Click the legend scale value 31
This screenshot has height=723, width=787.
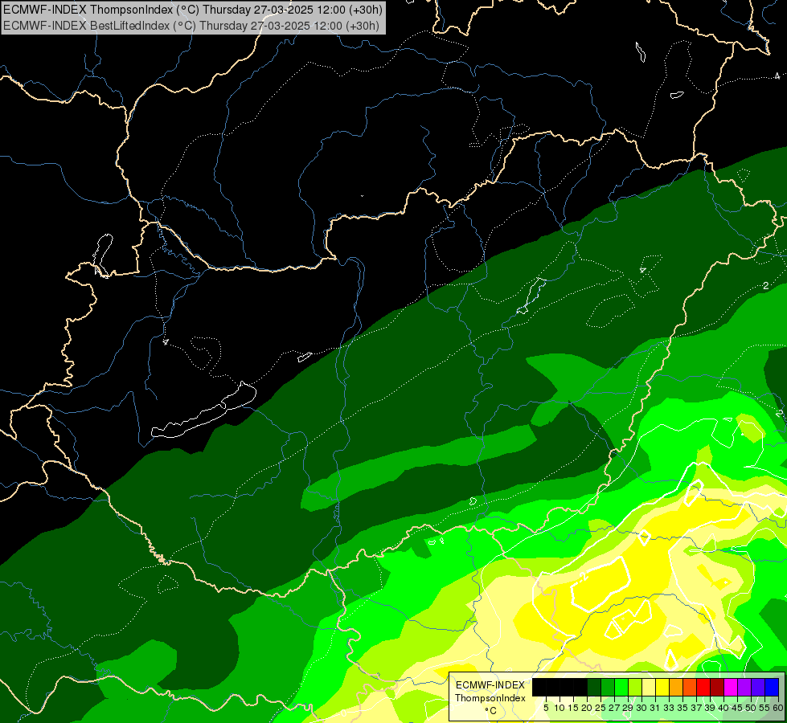tap(655, 708)
